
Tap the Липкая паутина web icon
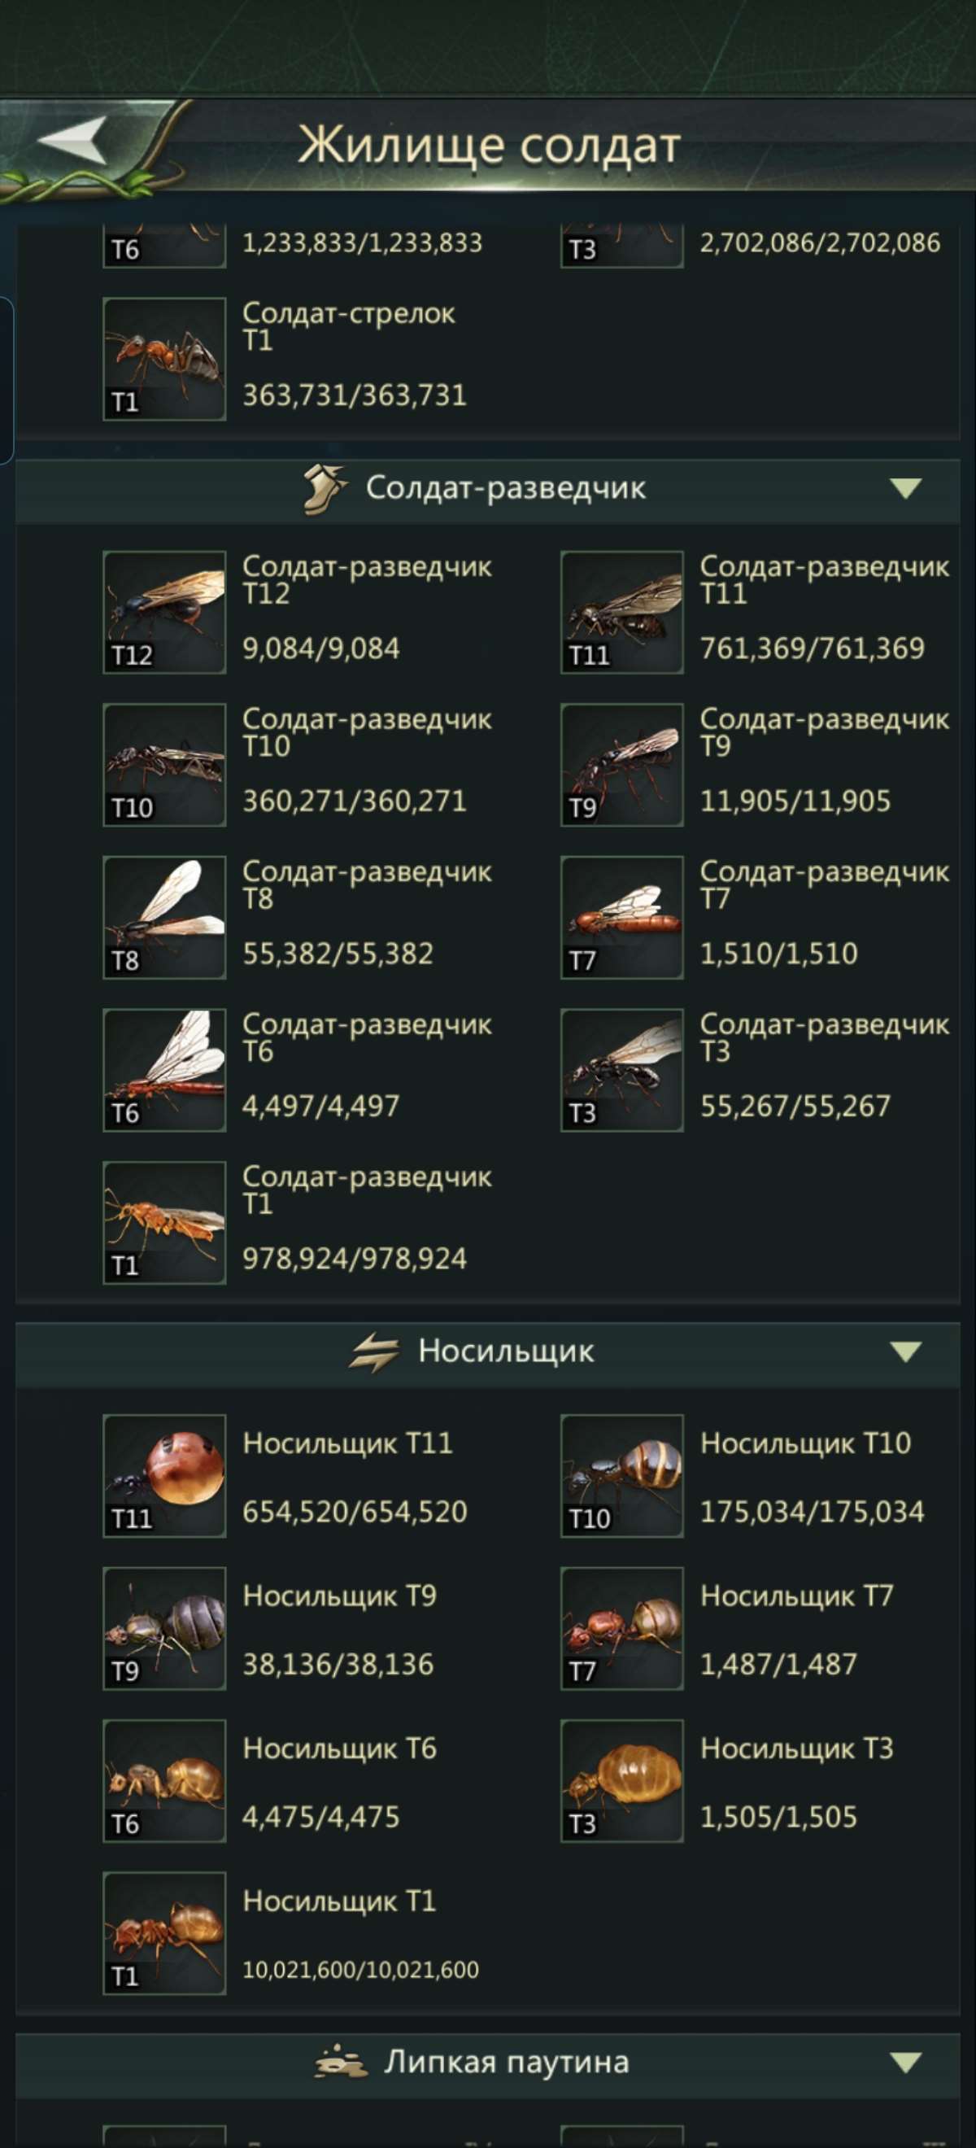341,2061
